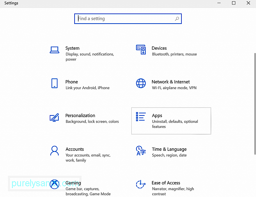
Task: Click 'Your accounts, email, sync' description
Action: pyautogui.click(x=88, y=158)
